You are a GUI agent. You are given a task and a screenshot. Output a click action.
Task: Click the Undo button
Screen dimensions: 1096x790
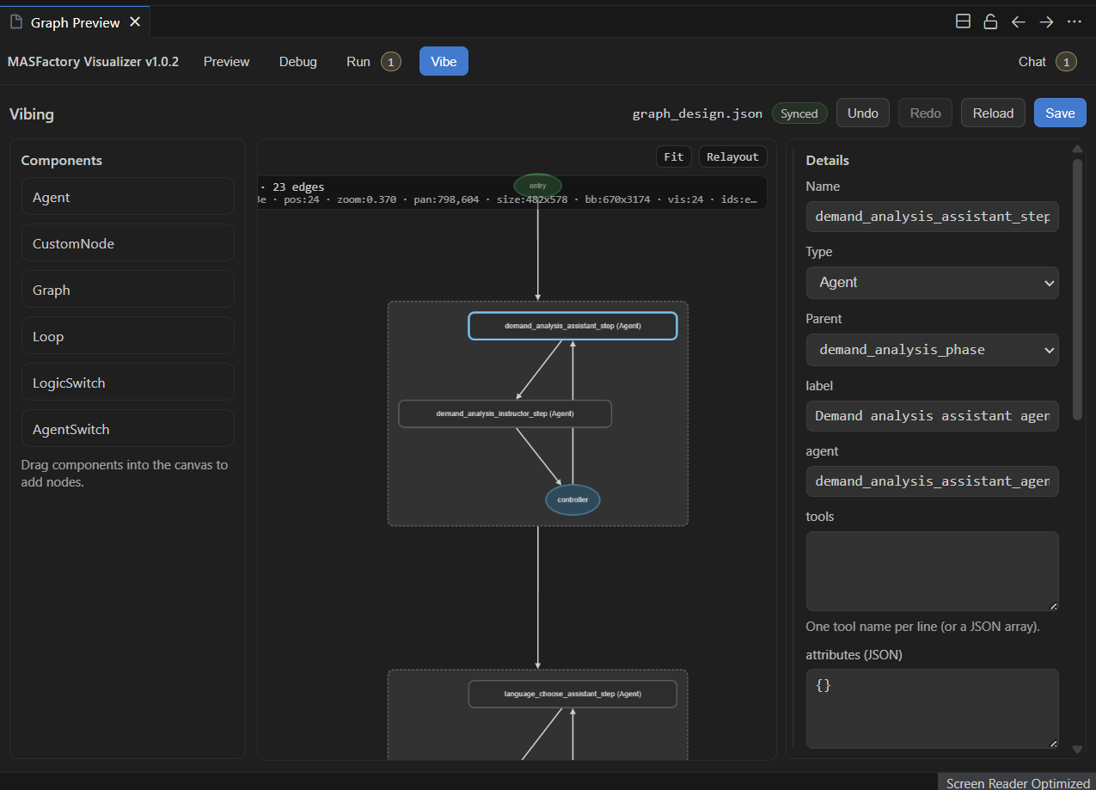[862, 113]
